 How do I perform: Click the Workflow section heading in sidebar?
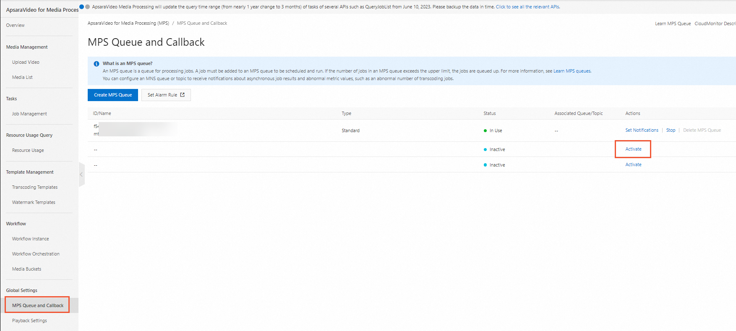pos(16,224)
